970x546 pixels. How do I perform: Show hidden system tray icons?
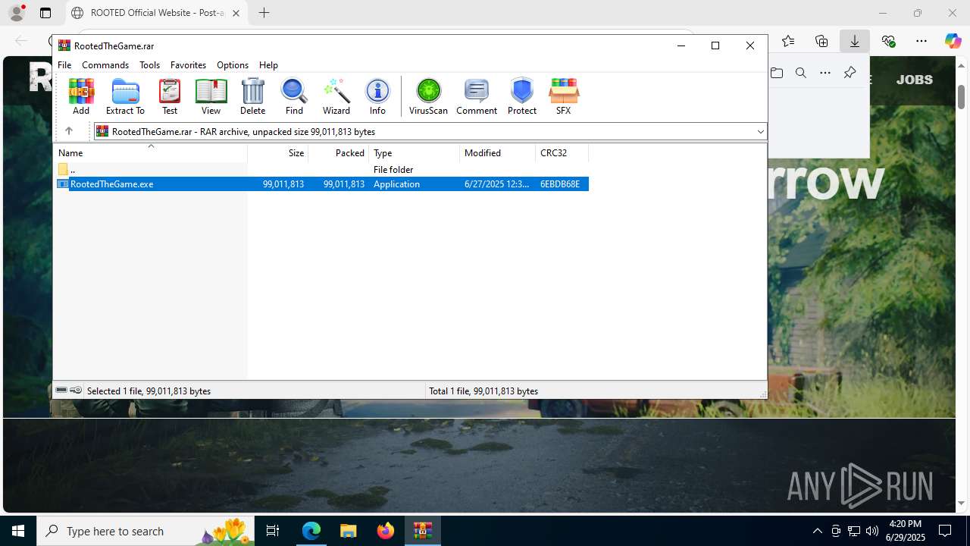point(817,531)
